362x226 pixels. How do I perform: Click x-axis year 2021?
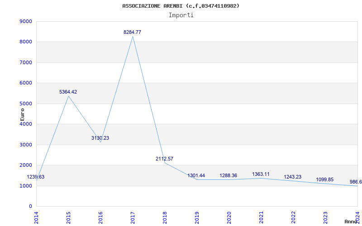point(261,218)
